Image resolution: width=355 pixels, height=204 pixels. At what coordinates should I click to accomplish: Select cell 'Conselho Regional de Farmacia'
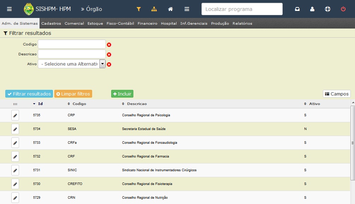pos(146,156)
